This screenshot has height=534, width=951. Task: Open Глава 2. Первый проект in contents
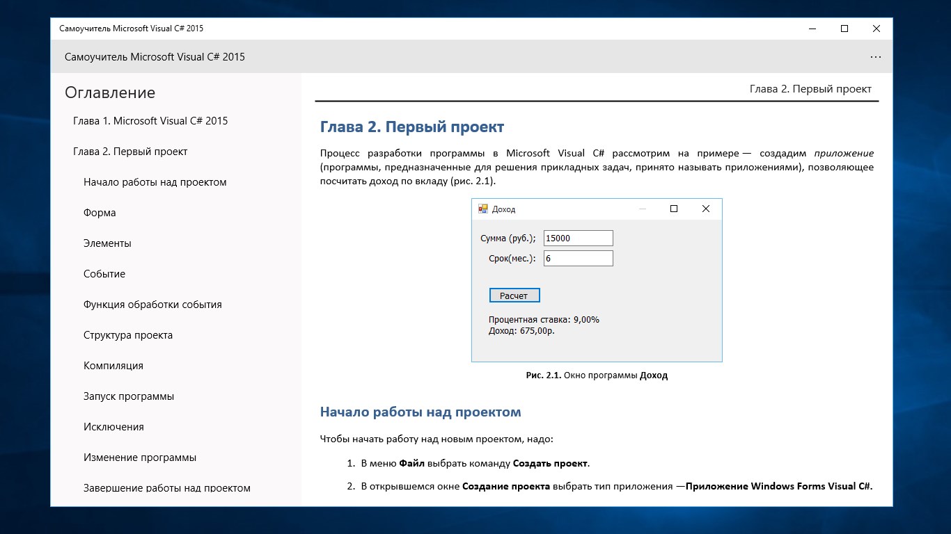coord(130,152)
